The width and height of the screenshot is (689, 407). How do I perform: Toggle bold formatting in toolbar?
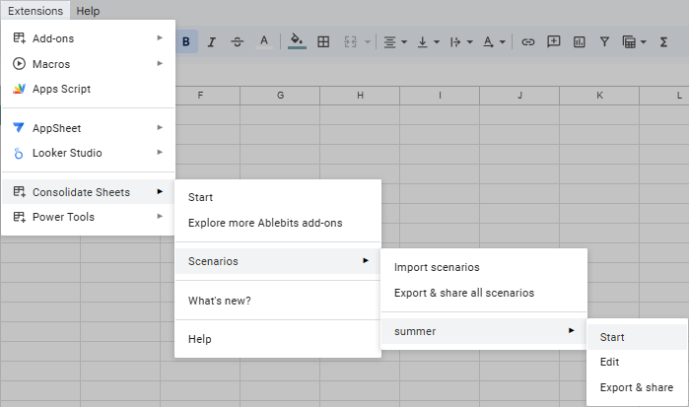coord(186,41)
